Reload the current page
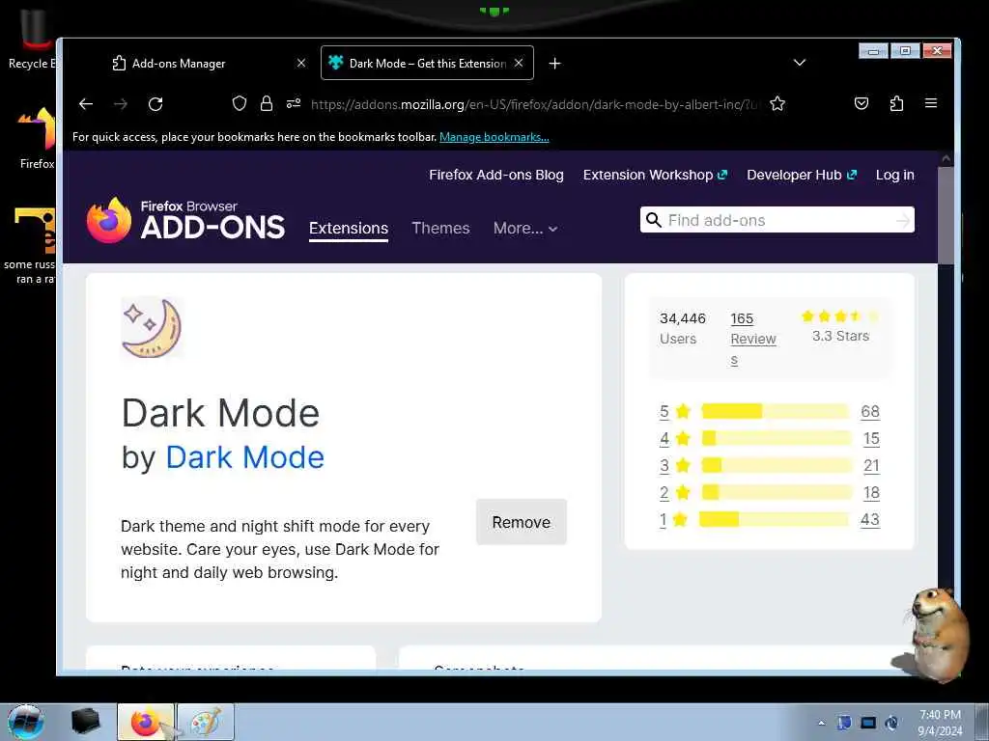Image resolution: width=989 pixels, height=741 pixels. (155, 104)
